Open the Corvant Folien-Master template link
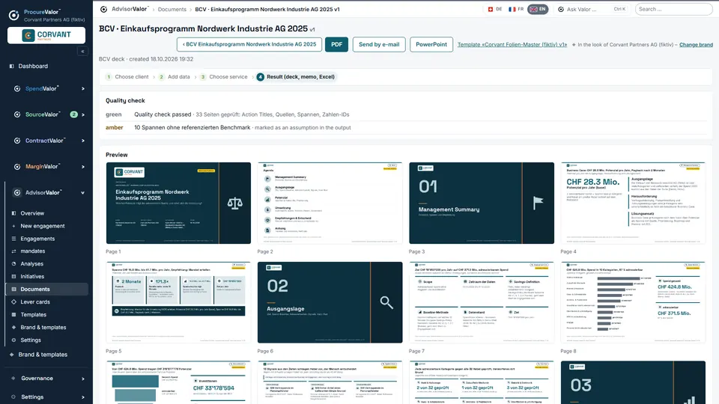 click(x=512, y=44)
